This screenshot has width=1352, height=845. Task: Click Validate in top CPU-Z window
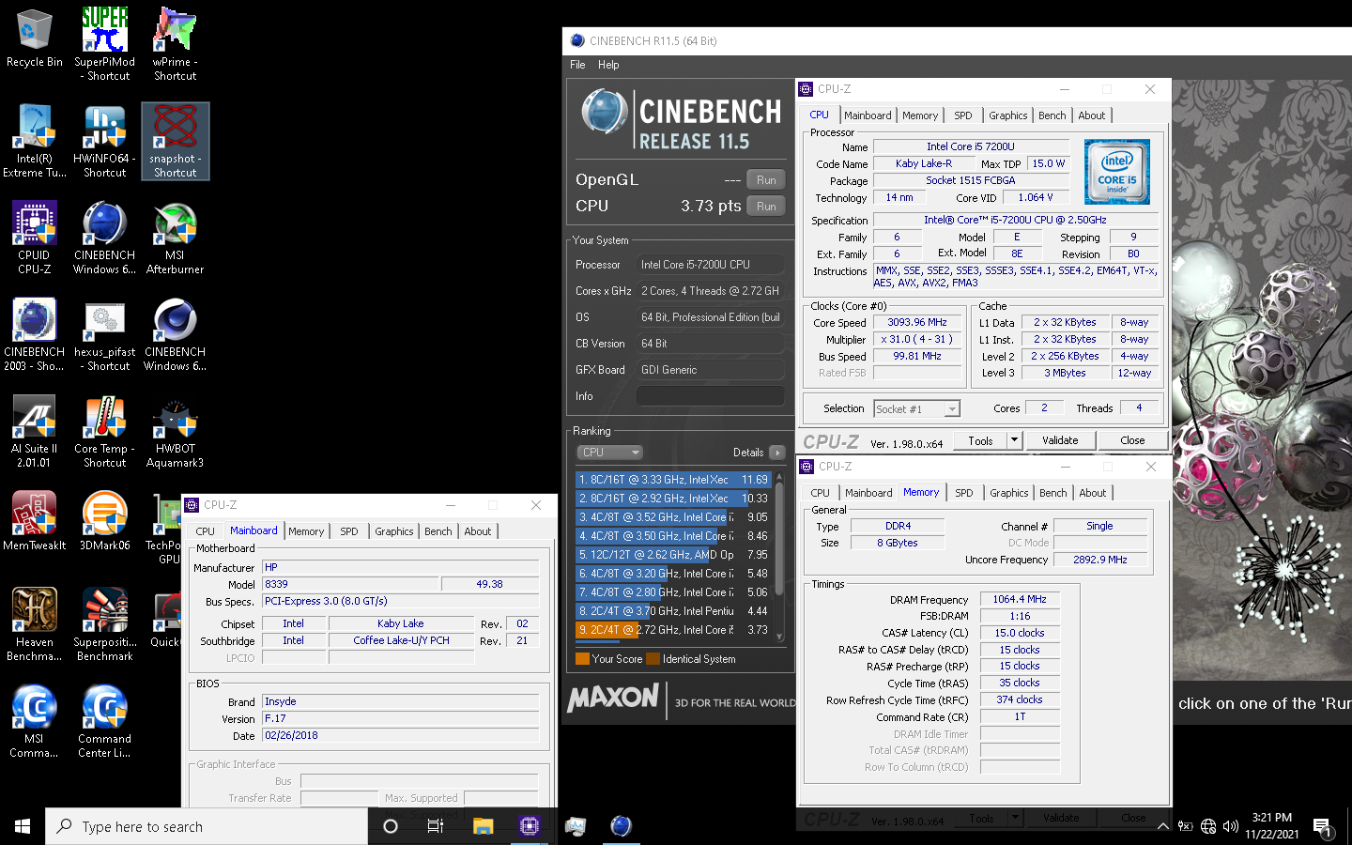1060,440
